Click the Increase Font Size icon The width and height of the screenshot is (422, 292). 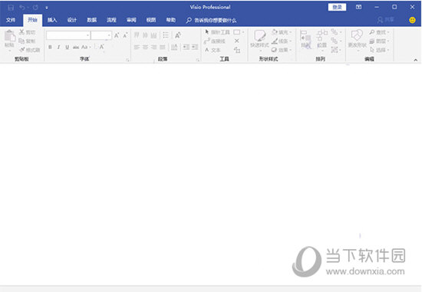[117, 35]
